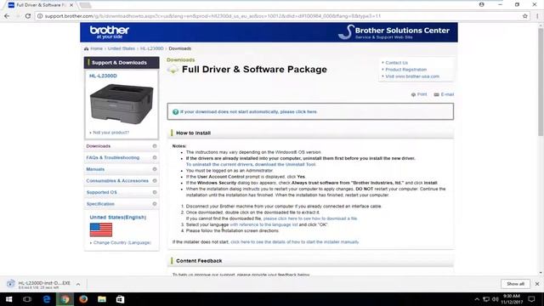Expand Consumables & Accessories arrow
This screenshot has height=306, width=544.
tap(155, 181)
